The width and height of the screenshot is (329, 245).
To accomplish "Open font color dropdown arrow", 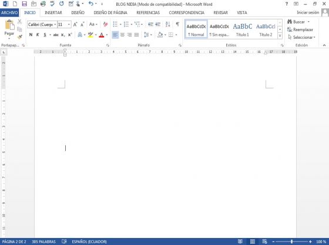I will point(107,35).
